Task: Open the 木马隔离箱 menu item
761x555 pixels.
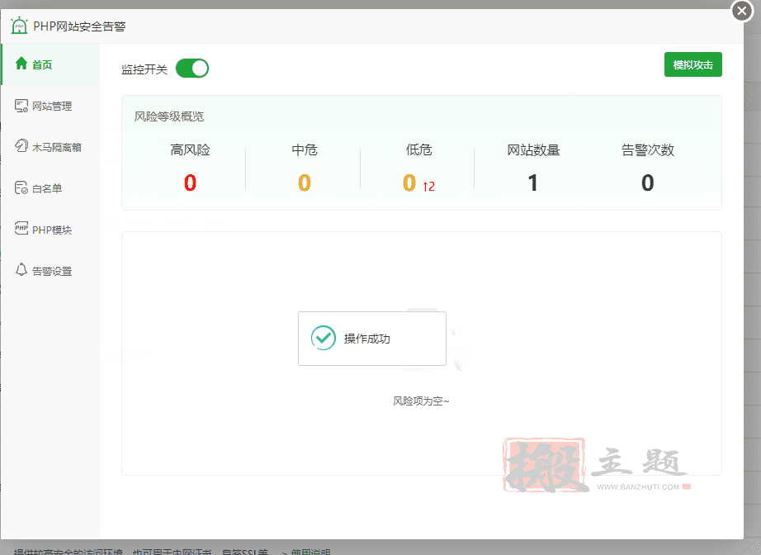Action: 50,147
